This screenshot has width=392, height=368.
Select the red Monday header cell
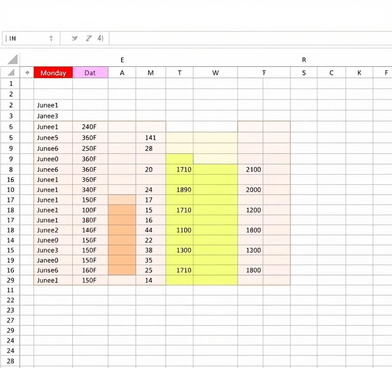53,73
